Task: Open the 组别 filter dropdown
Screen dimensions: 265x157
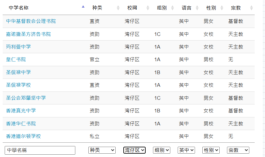Action: (x=162, y=150)
